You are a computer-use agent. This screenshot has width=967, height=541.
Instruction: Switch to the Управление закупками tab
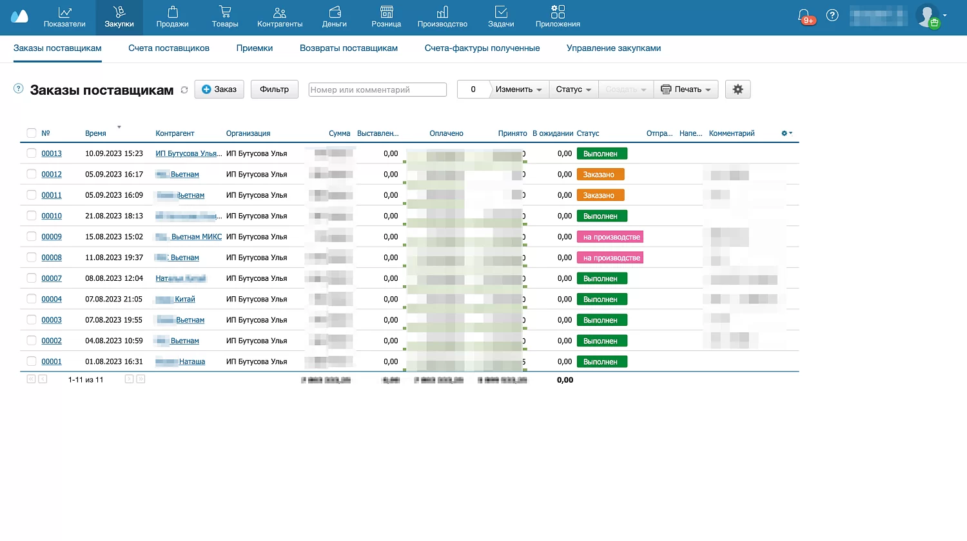point(614,48)
